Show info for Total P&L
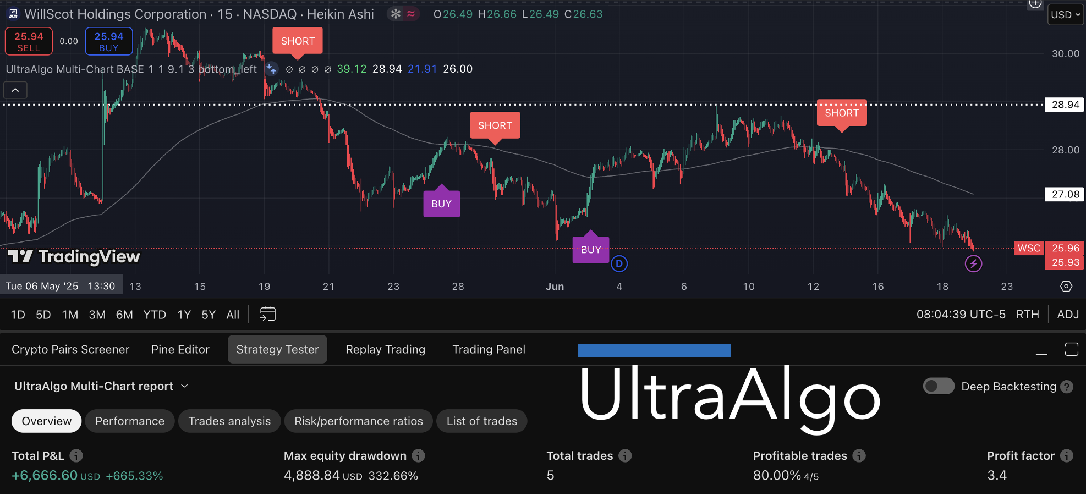The height and width of the screenshot is (495, 1086). click(76, 455)
